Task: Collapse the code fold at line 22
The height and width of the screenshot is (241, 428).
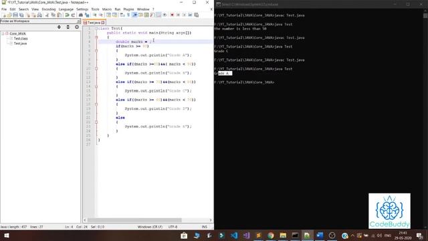Action: click(x=96, y=122)
